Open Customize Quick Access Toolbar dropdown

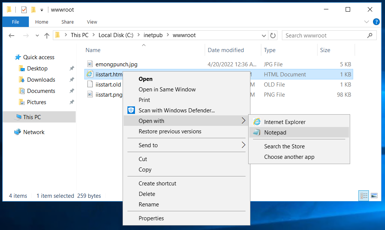pyautogui.click(x=42, y=10)
